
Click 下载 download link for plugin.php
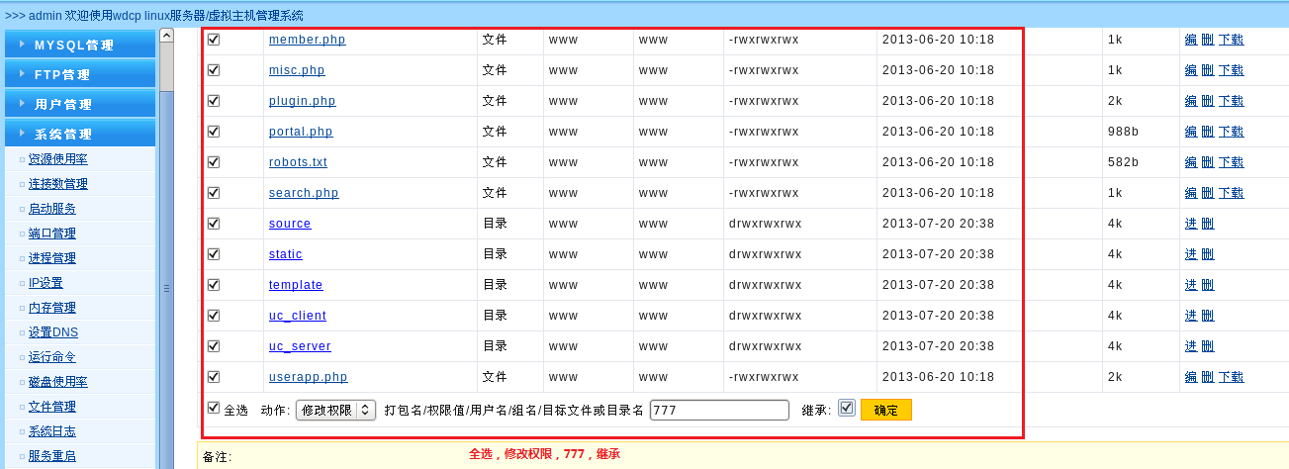(x=1231, y=101)
